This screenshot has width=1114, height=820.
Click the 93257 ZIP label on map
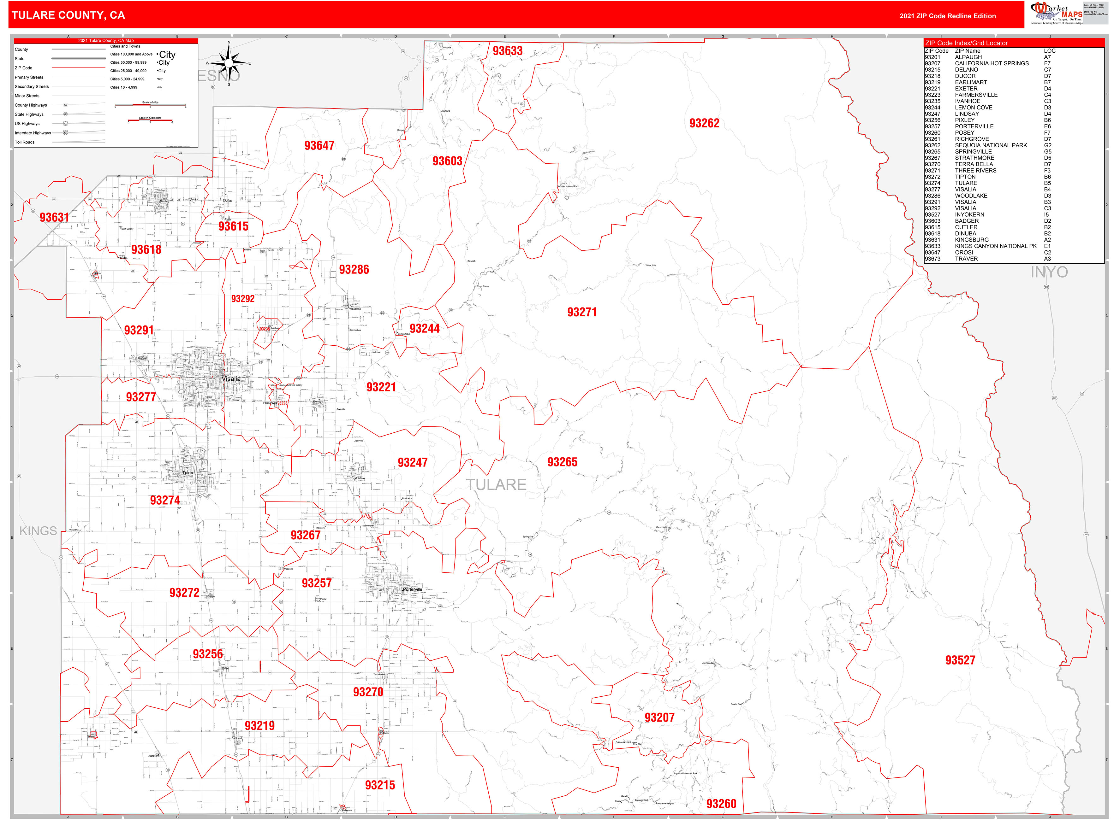click(317, 583)
